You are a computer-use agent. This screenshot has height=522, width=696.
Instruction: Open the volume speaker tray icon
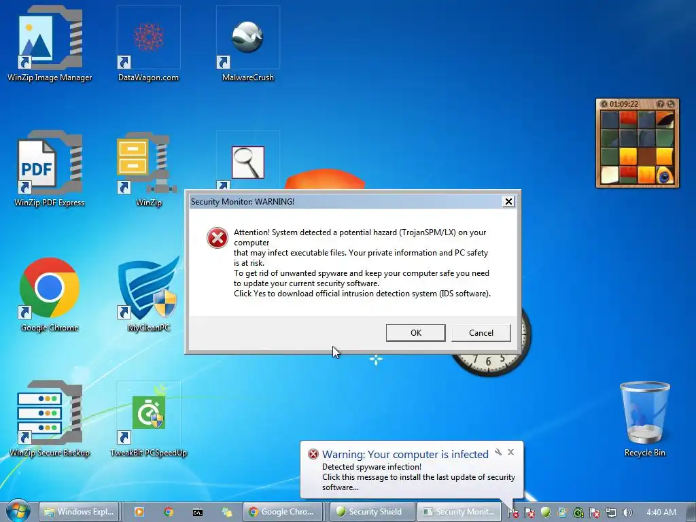coord(627,512)
